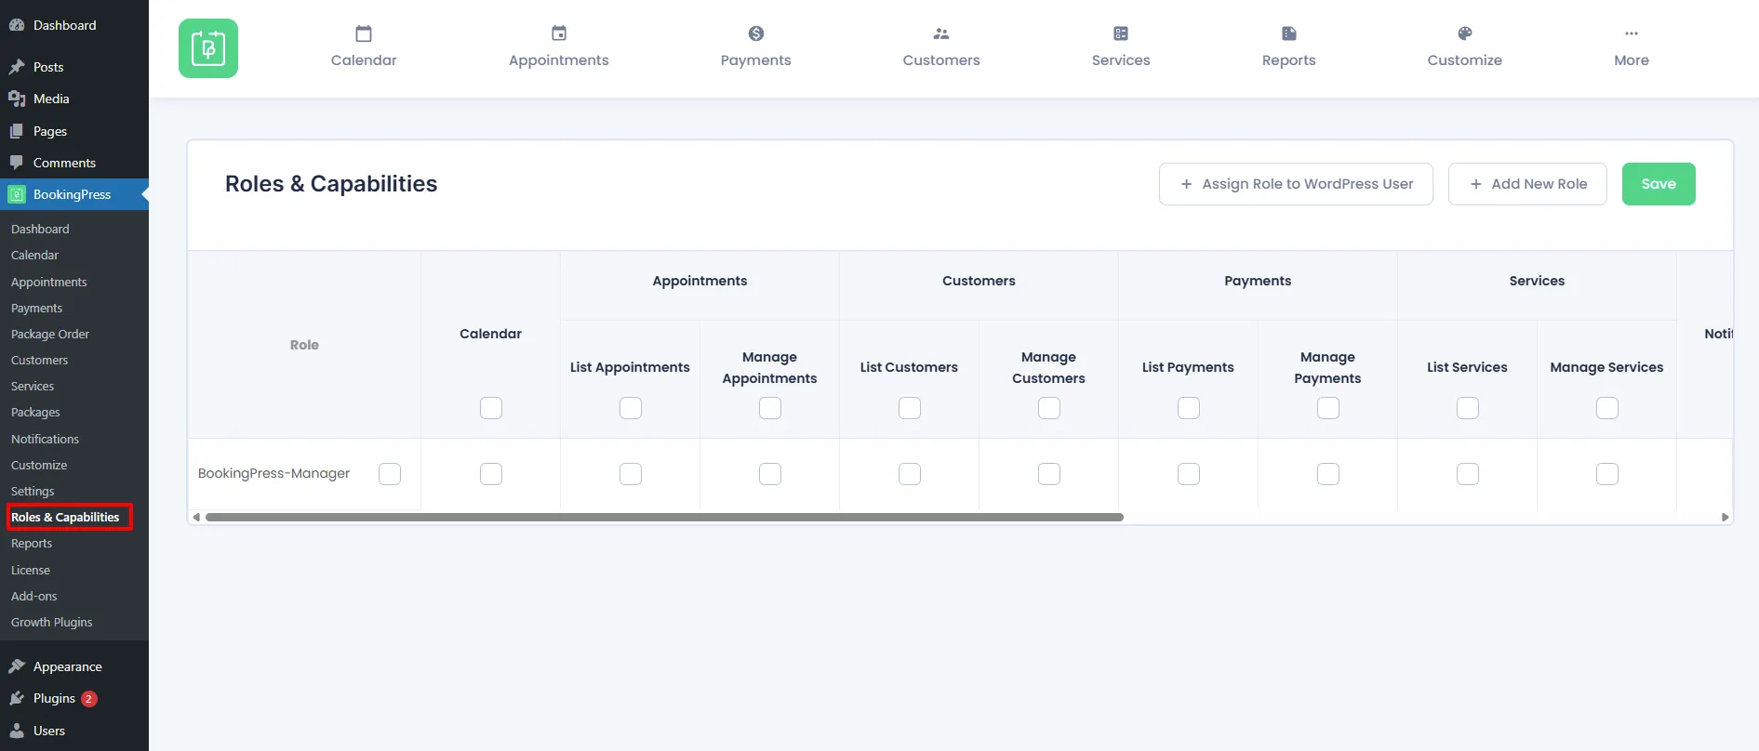Open Reports via its document icon
This screenshot has height=751, width=1759.
pos(1288,34)
